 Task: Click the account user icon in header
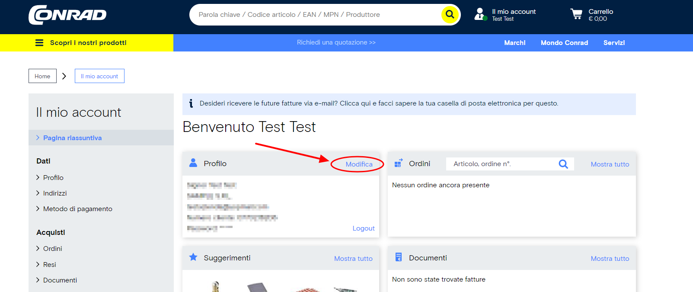480,14
